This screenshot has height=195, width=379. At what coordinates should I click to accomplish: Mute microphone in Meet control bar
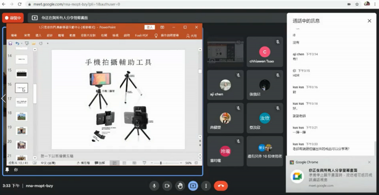click(x=154, y=186)
